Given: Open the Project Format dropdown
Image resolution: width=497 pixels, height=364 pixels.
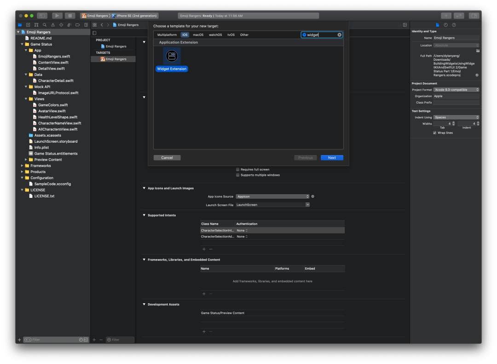Looking at the screenshot, I should 456,90.
